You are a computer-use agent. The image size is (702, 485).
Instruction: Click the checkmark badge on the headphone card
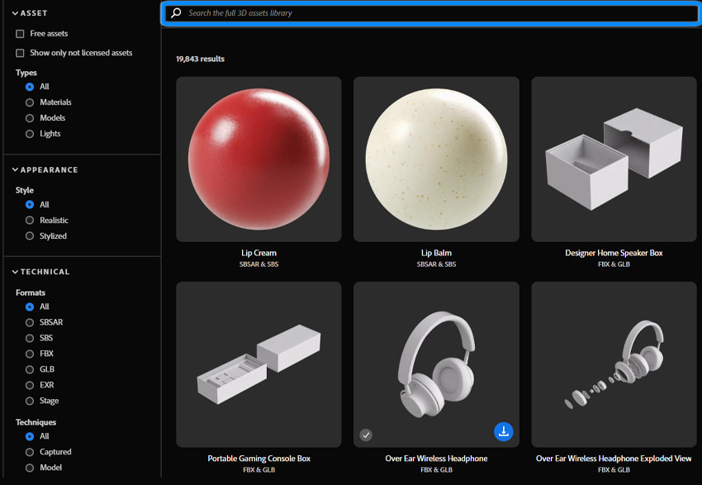coord(366,435)
